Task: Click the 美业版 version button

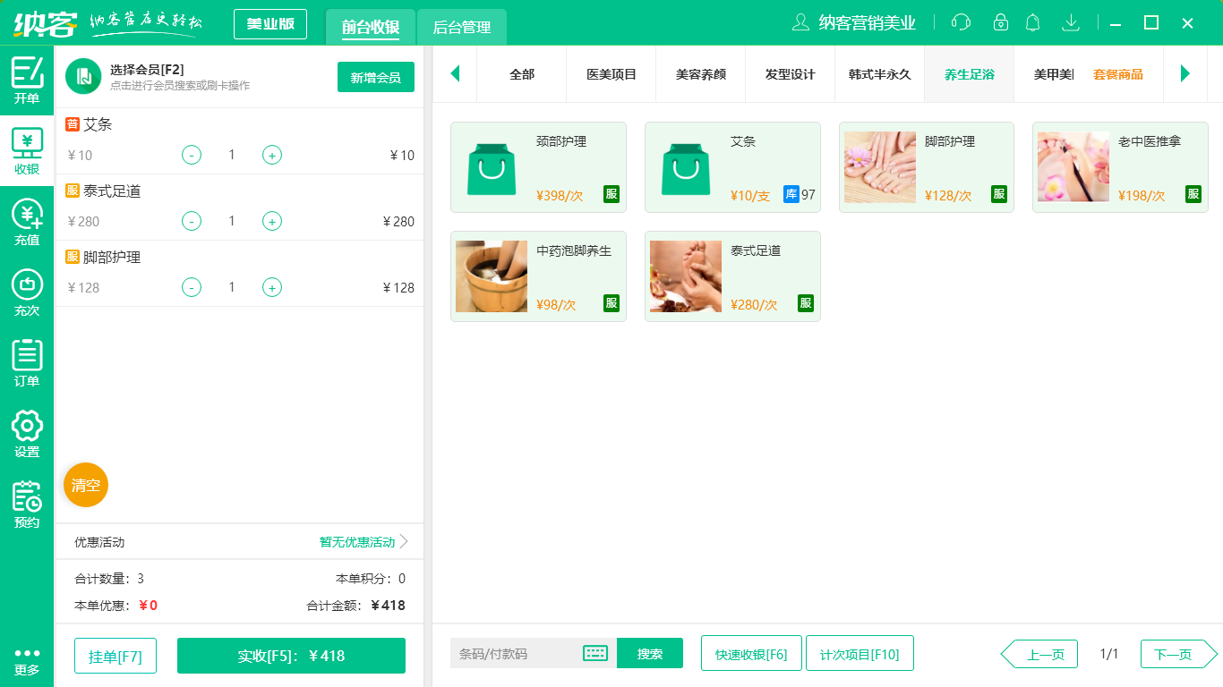Action: pyautogui.click(x=270, y=24)
